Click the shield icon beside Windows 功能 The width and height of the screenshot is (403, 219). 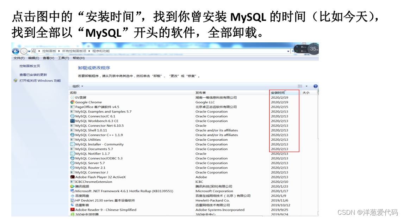pos(15,80)
